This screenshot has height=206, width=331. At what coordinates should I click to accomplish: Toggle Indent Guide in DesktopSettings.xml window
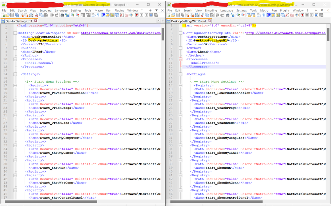click(x=103, y=15)
